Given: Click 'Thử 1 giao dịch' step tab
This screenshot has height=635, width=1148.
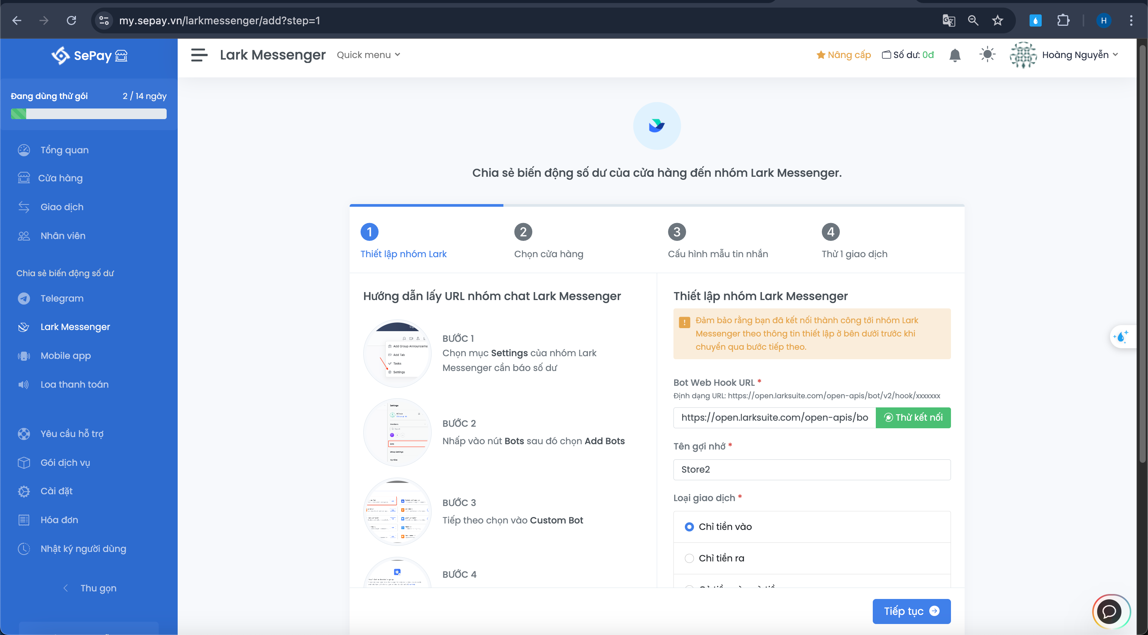Looking at the screenshot, I should pyautogui.click(x=854, y=254).
